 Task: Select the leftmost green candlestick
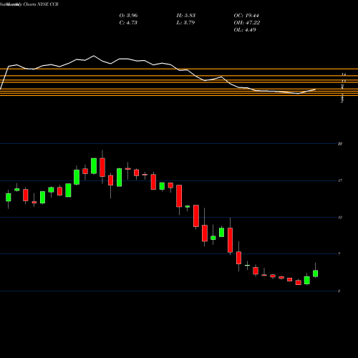9,198
